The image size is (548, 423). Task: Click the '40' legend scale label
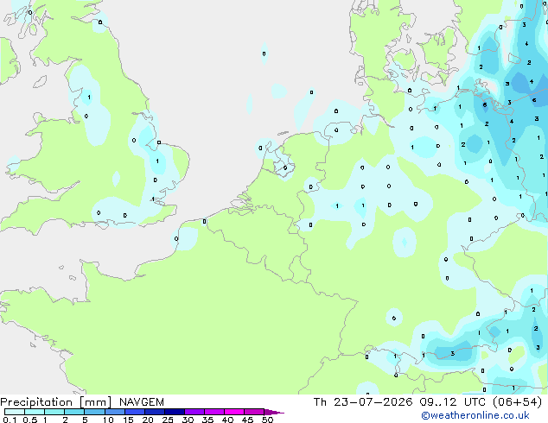pyautogui.click(x=227, y=420)
